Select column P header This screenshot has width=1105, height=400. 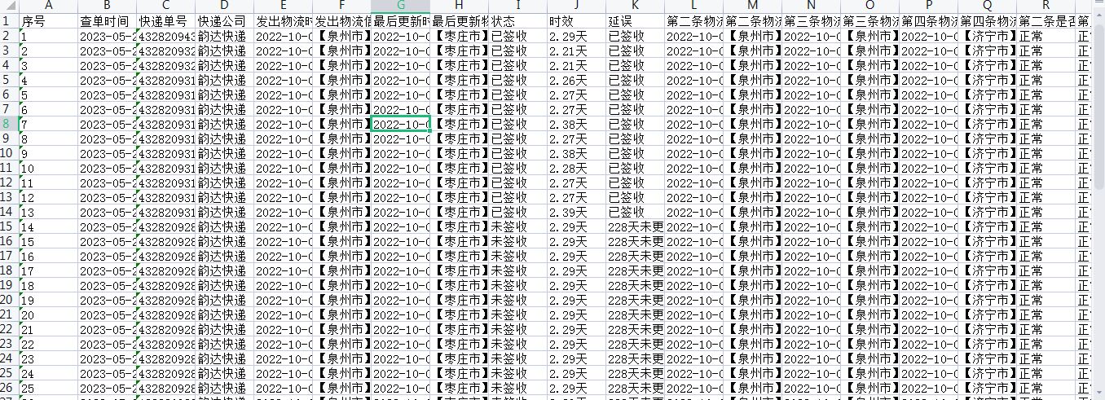point(929,6)
